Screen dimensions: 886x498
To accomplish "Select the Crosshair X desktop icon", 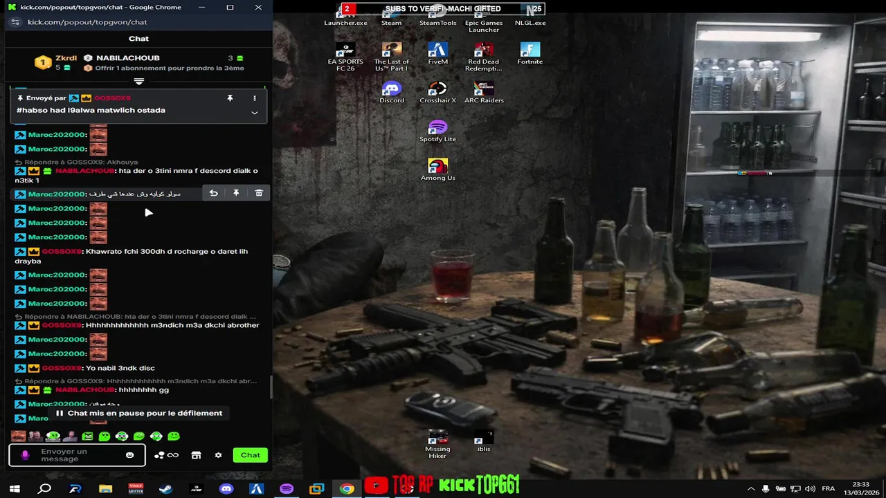I will (437, 93).
